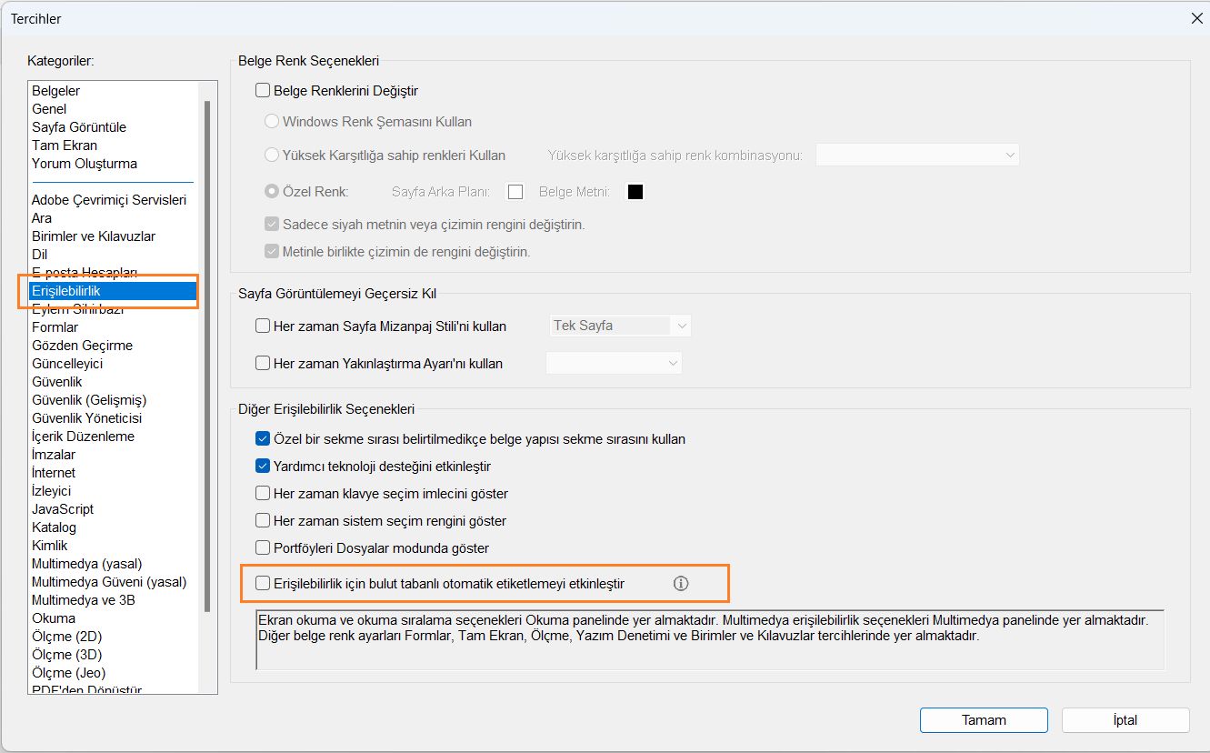Click the info icon beside cloud-based auto-tagging
This screenshot has width=1210, height=753.
click(x=681, y=584)
